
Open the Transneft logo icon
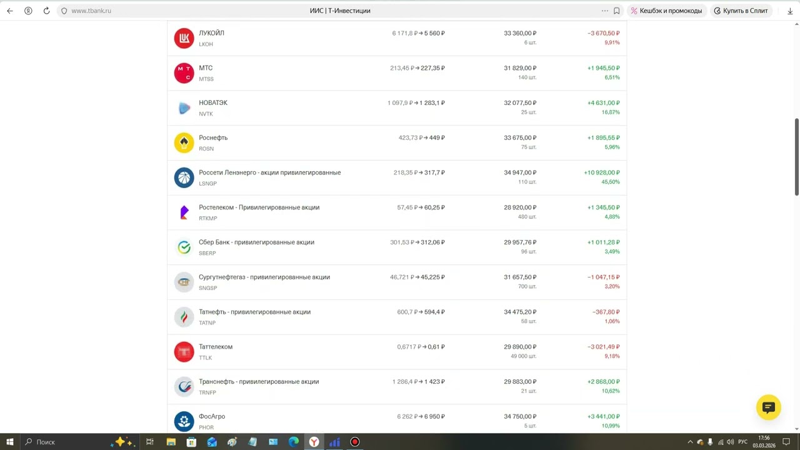[x=184, y=387]
